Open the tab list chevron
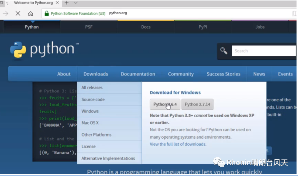Image resolution: width=298 pixels, height=176 pixels. tap(76, 3)
